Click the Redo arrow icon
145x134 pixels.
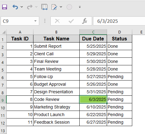(x=30, y=7)
